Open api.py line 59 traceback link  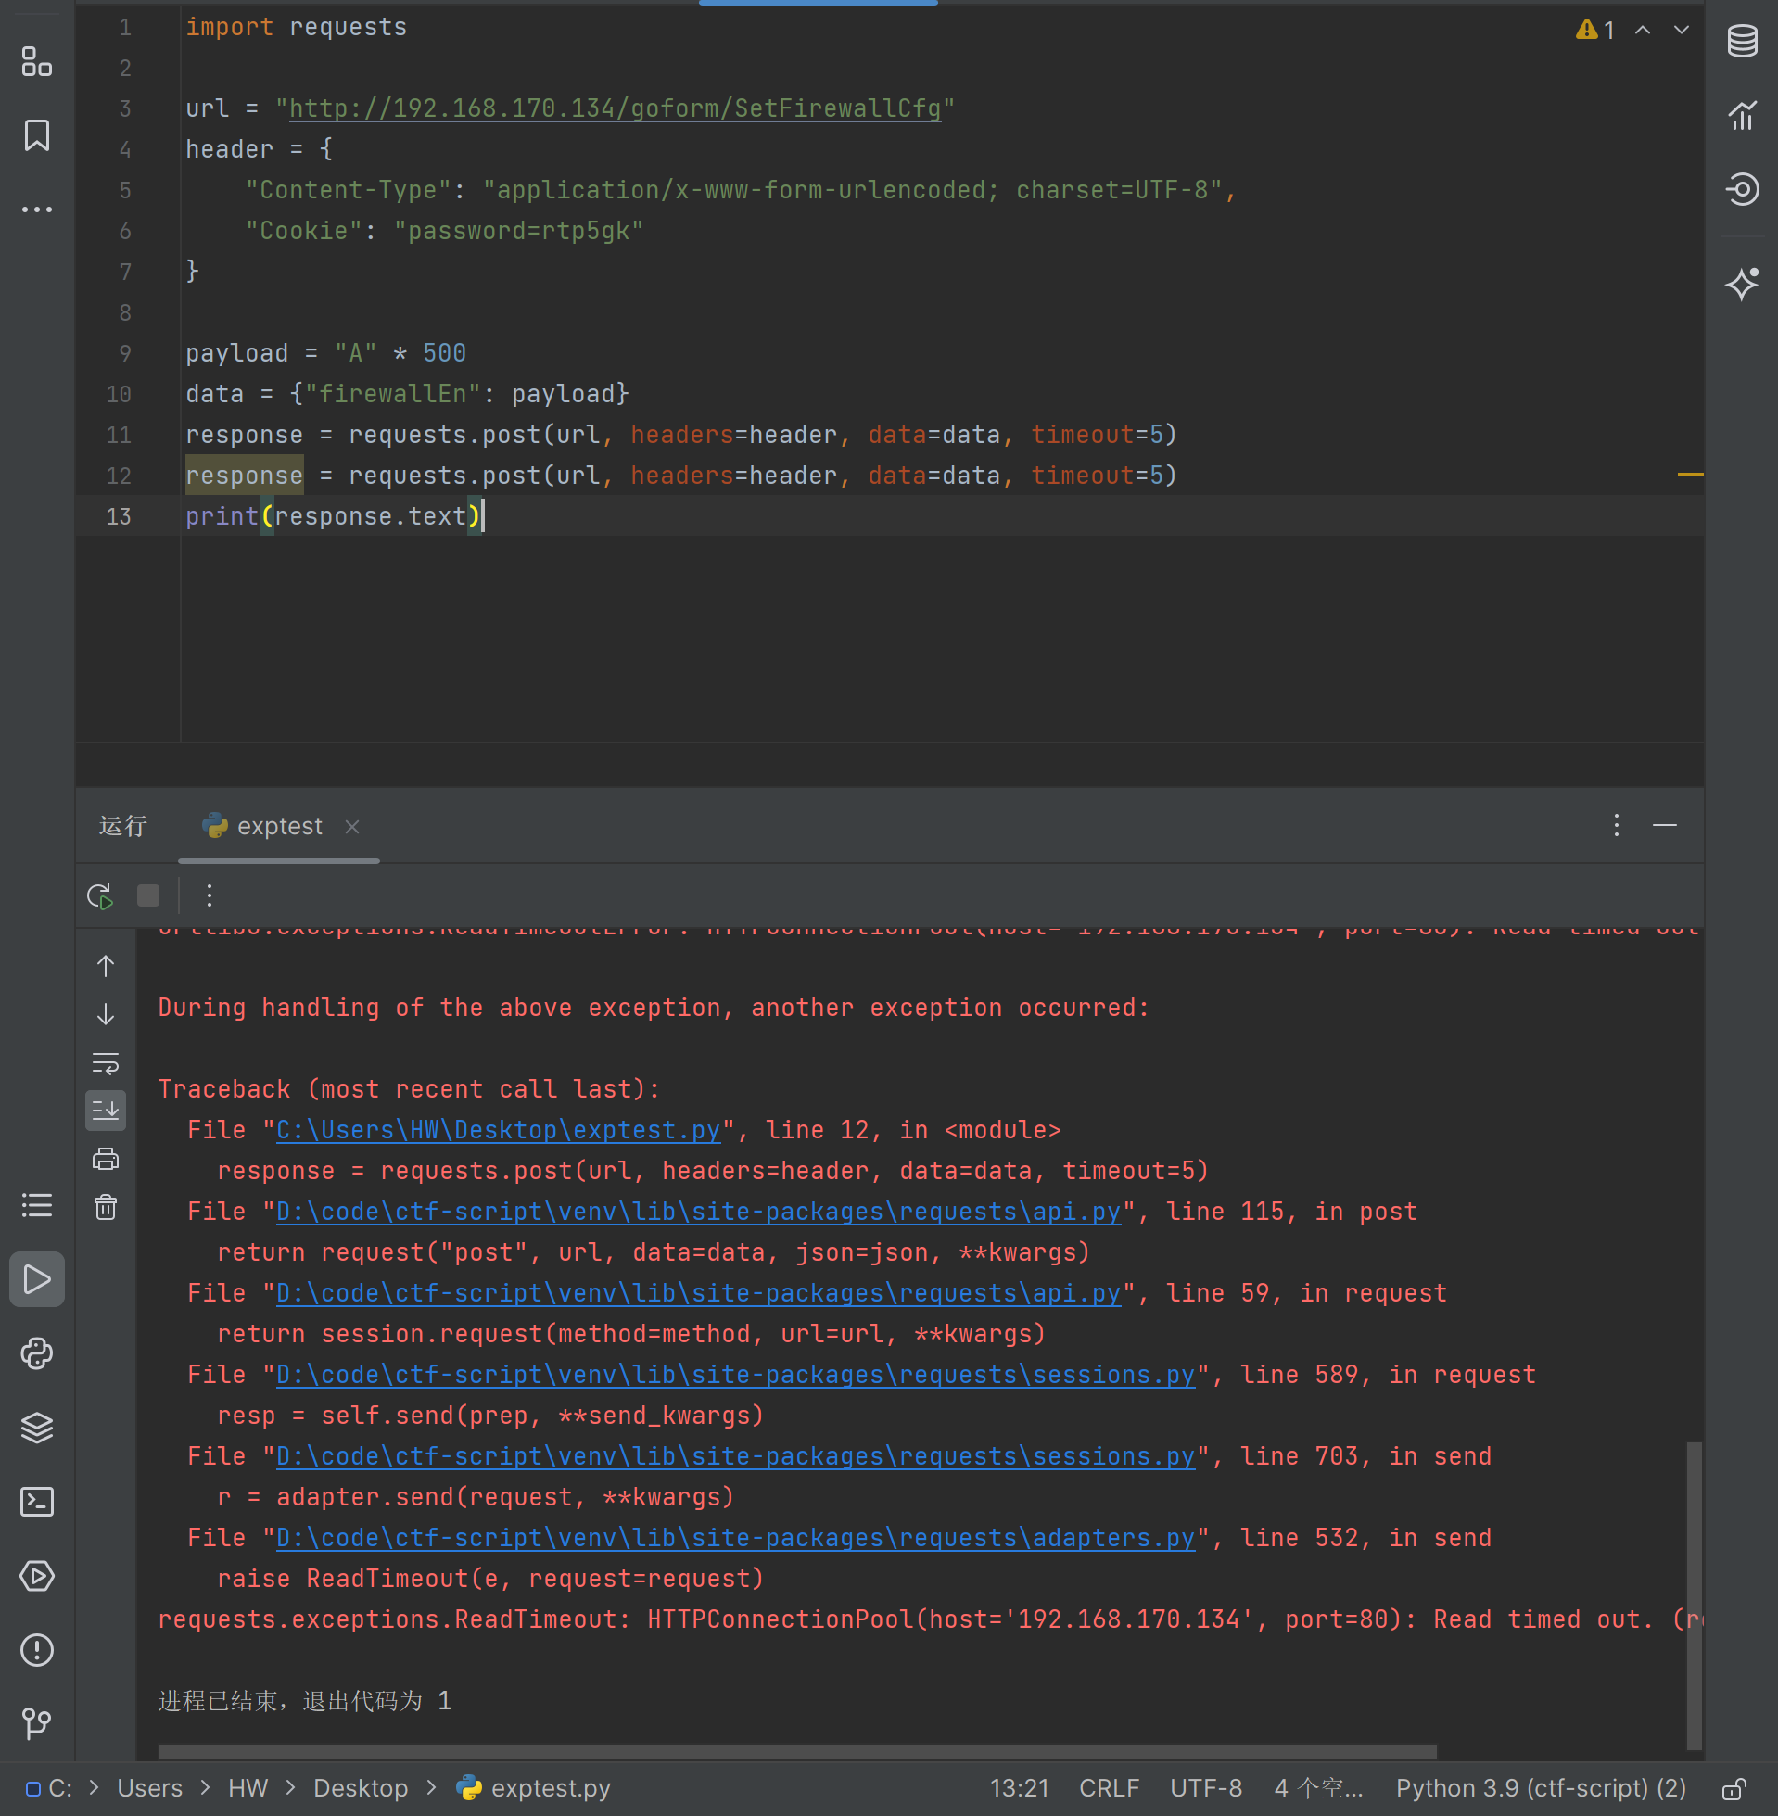699,1293
